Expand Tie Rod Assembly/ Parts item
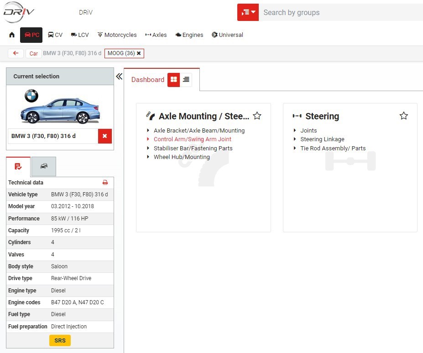423x353 pixels. pos(333,148)
